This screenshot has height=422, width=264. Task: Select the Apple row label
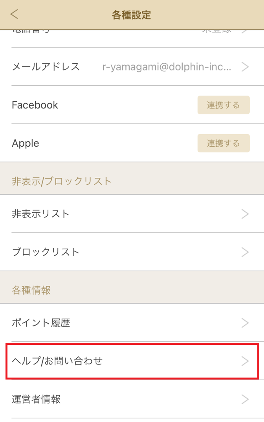26,144
